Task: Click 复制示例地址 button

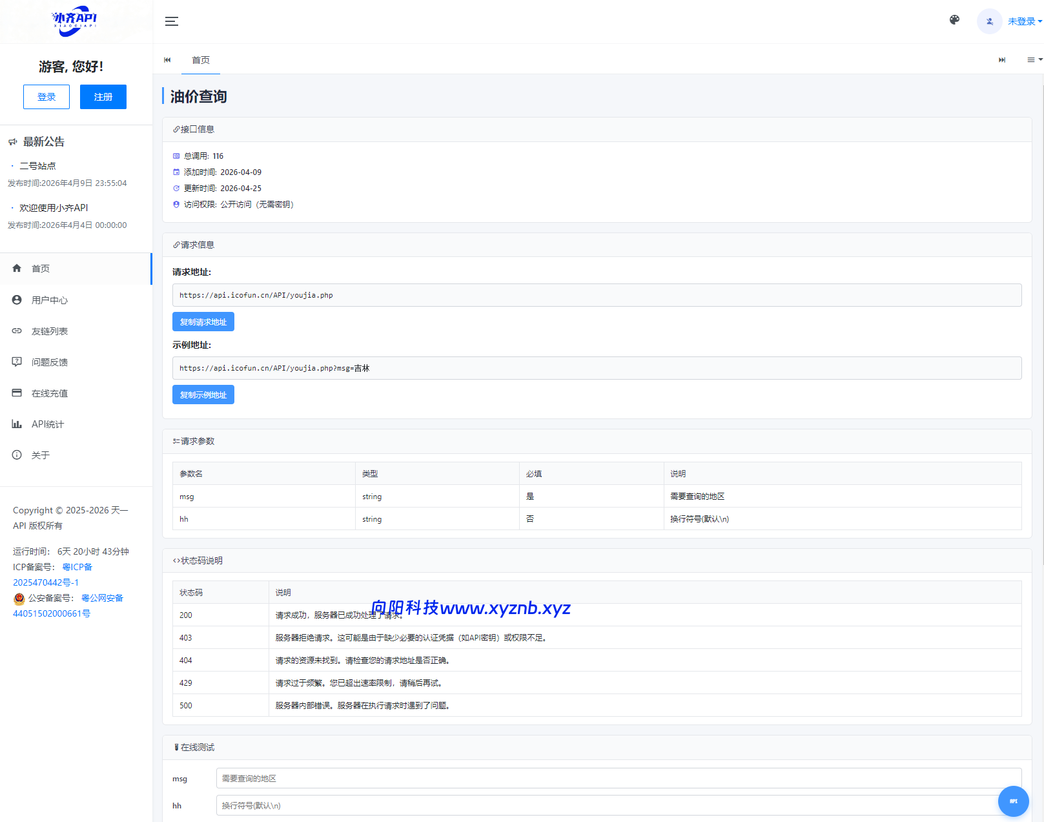Action: [203, 395]
